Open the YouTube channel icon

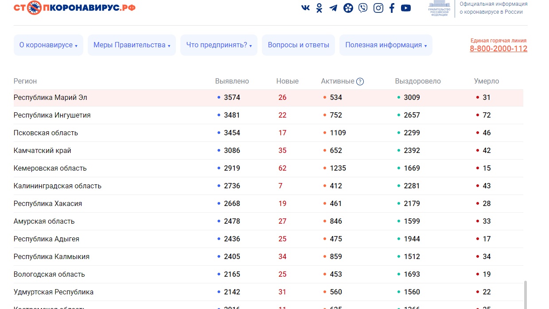coord(406,8)
